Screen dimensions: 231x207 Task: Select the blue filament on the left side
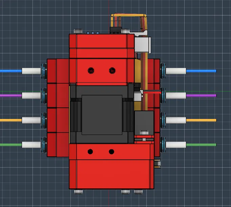(x=11, y=71)
